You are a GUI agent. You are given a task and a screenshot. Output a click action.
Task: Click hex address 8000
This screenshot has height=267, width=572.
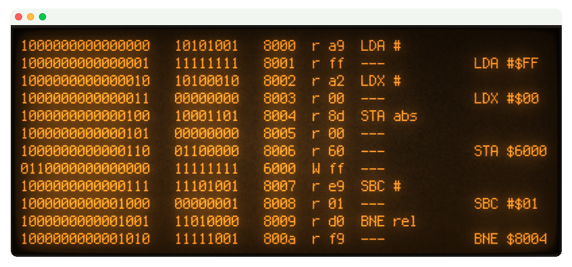click(x=280, y=46)
